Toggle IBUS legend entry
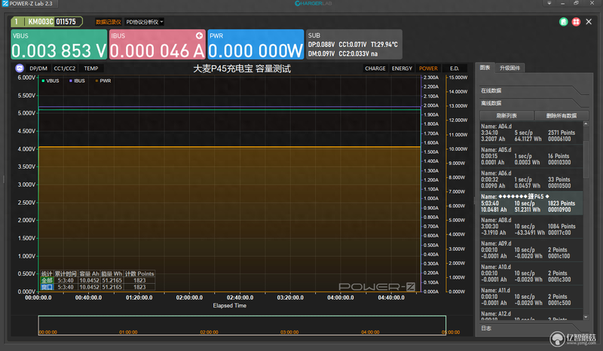Viewport: 603px width, 351px height. (x=78, y=81)
